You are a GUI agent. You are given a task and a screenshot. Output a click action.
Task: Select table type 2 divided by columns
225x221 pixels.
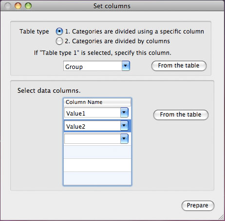[x=59, y=41]
